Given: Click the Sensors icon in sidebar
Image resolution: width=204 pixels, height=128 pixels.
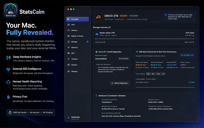Looking at the screenshot, I should click(69, 65).
